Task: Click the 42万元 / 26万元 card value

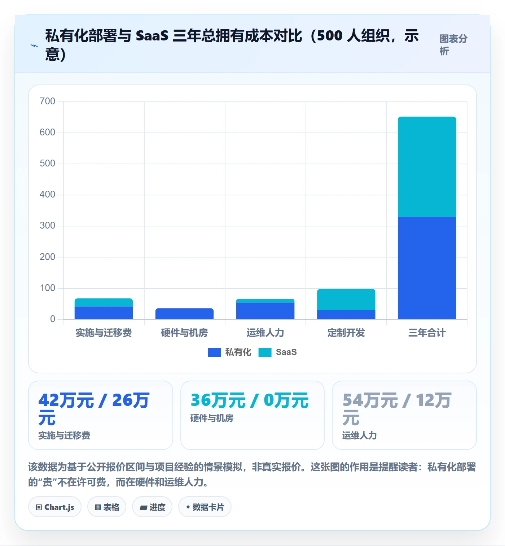Action: [x=94, y=409]
